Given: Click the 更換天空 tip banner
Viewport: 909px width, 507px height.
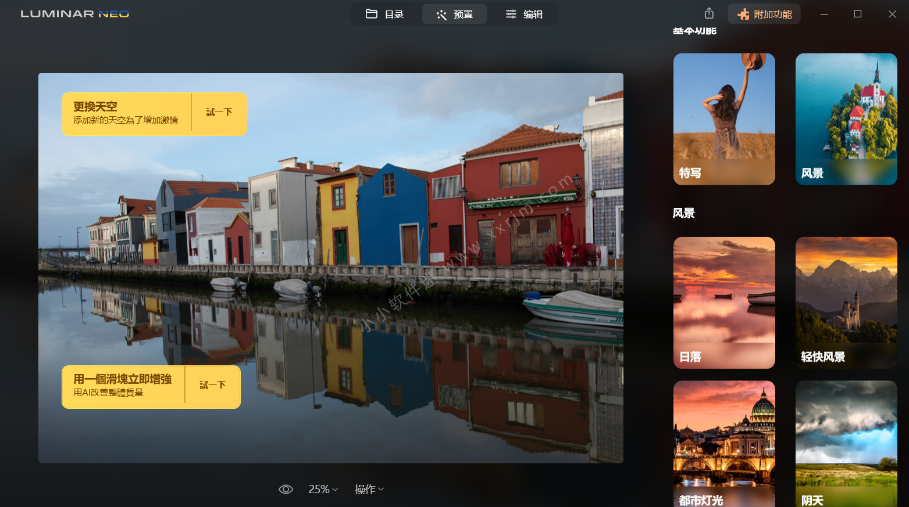Looking at the screenshot, I should [x=126, y=113].
